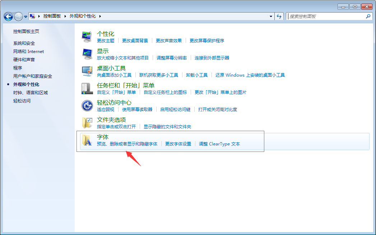This screenshot has height=235, width=376.
Task: Click 自定义任务栏上的图标 link
Action: [x=165, y=92]
